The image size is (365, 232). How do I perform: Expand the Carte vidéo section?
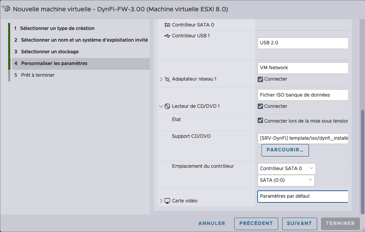click(x=161, y=201)
